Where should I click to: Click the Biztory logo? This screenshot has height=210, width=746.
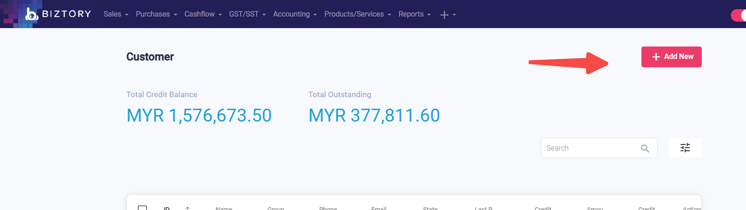(58, 14)
